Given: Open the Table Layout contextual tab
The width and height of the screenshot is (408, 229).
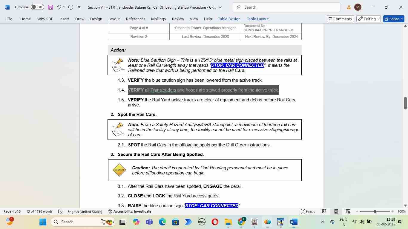Looking at the screenshot, I should 257,19.
